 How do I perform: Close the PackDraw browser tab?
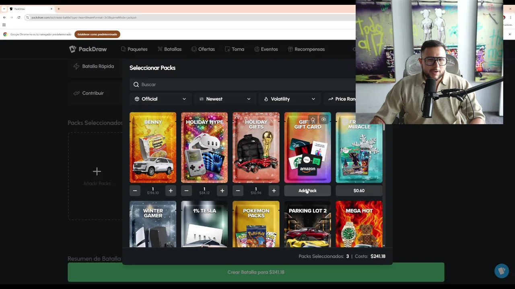tap(51, 9)
